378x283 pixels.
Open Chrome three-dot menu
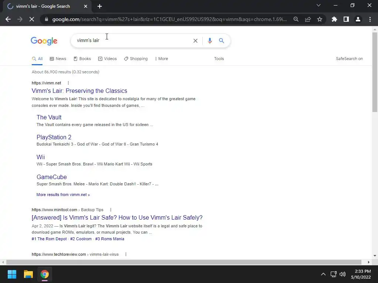pyautogui.click(x=370, y=19)
